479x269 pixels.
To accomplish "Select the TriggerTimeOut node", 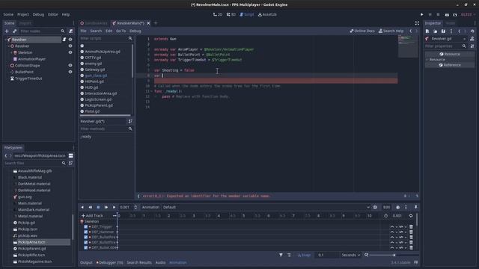I will [x=28, y=78].
